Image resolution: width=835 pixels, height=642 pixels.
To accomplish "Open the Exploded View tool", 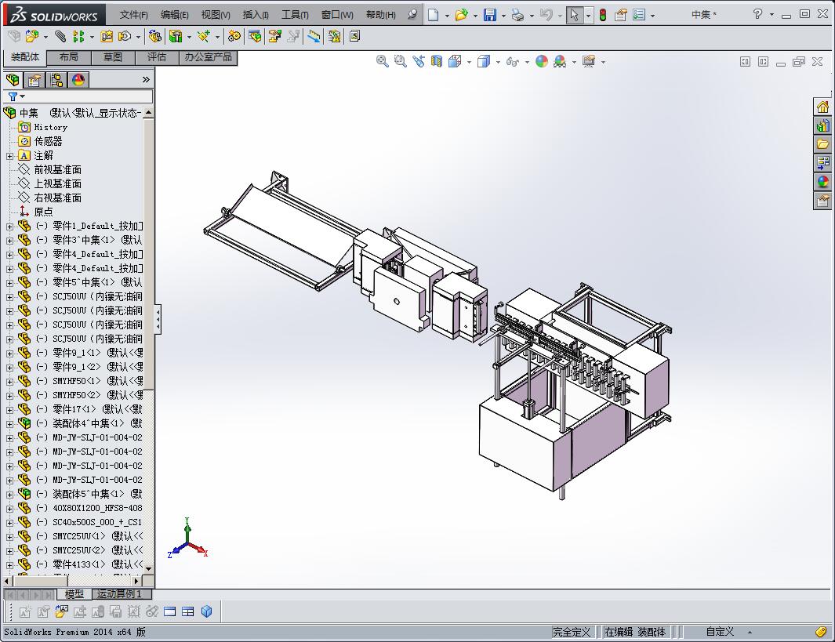I will (x=274, y=36).
